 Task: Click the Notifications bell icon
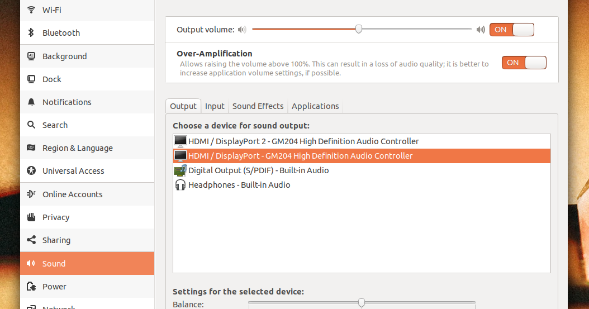[31, 102]
